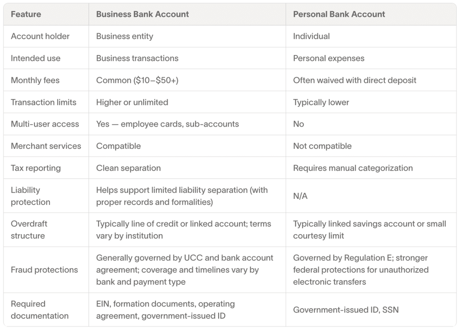Click the Intended use row label
Image resolution: width=459 pixels, height=329 pixels.
36,58
